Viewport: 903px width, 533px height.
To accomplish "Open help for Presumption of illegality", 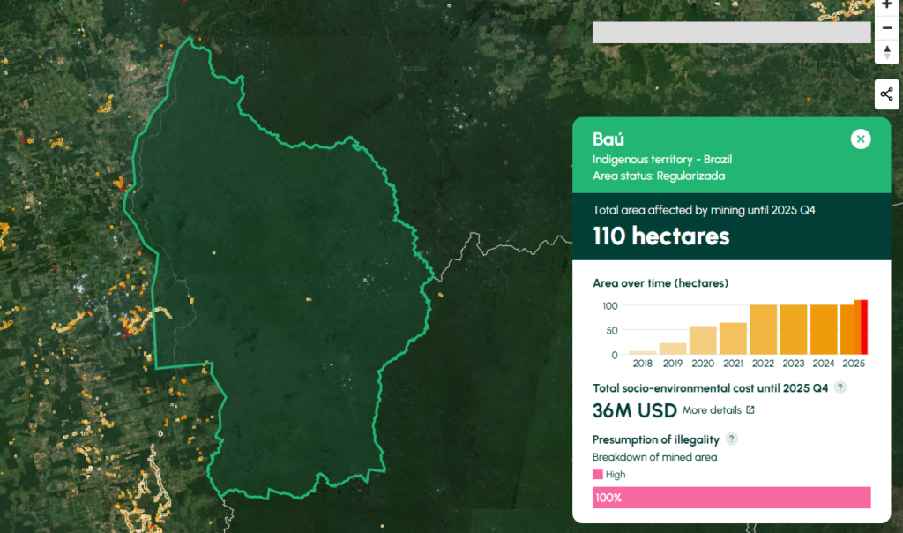I will click(x=731, y=439).
